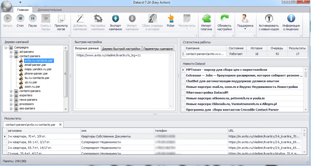This screenshot has width=311, height=166.
Task: Sort results by заголовок column header
Action: (x=43, y=131)
